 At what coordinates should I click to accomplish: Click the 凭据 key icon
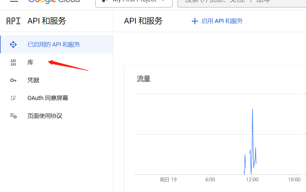pyautogui.click(x=13, y=80)
